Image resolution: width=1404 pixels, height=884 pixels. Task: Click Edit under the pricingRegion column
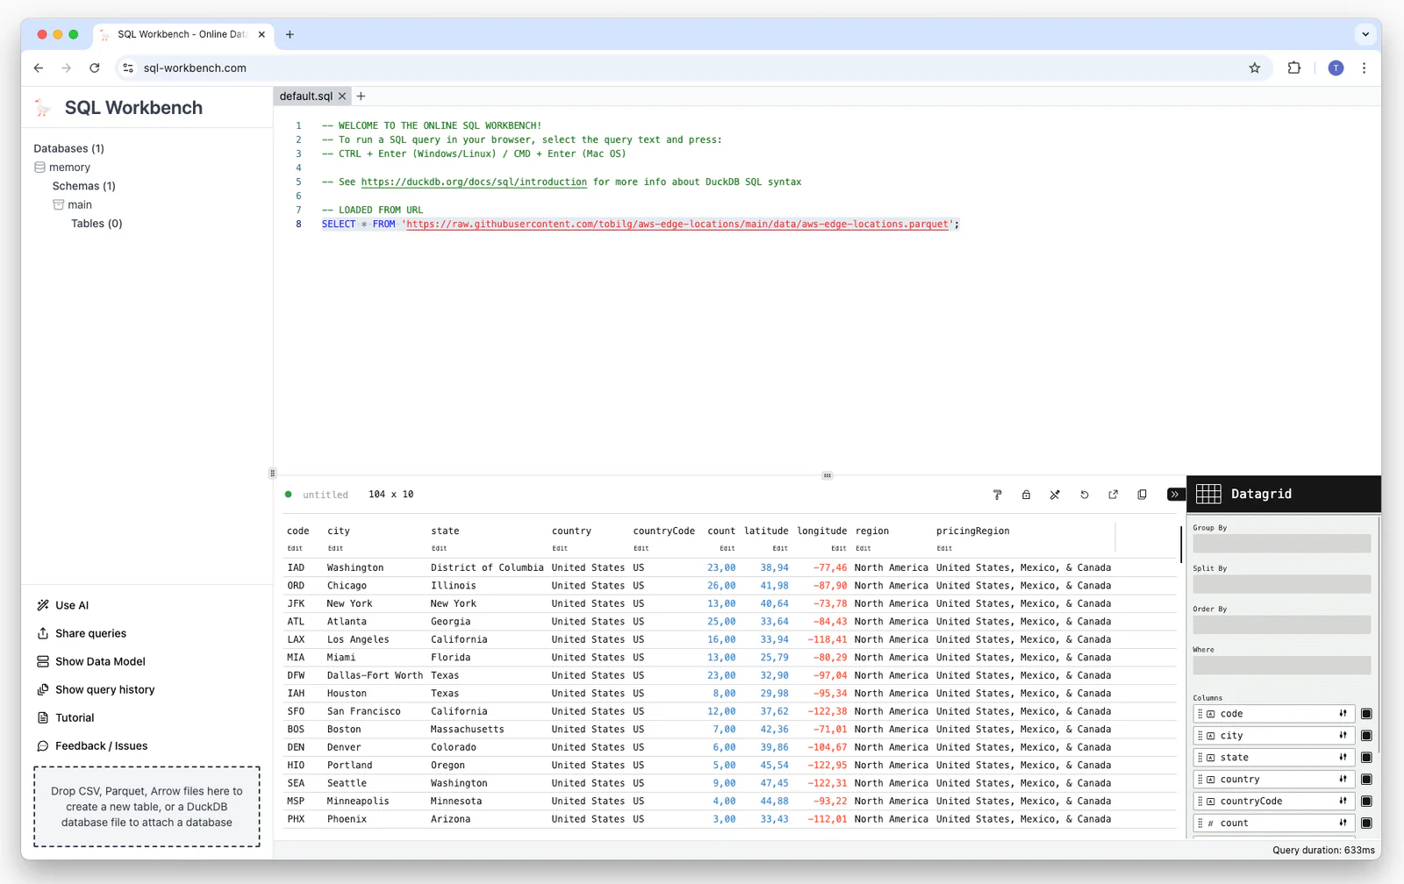coord(944,549)
